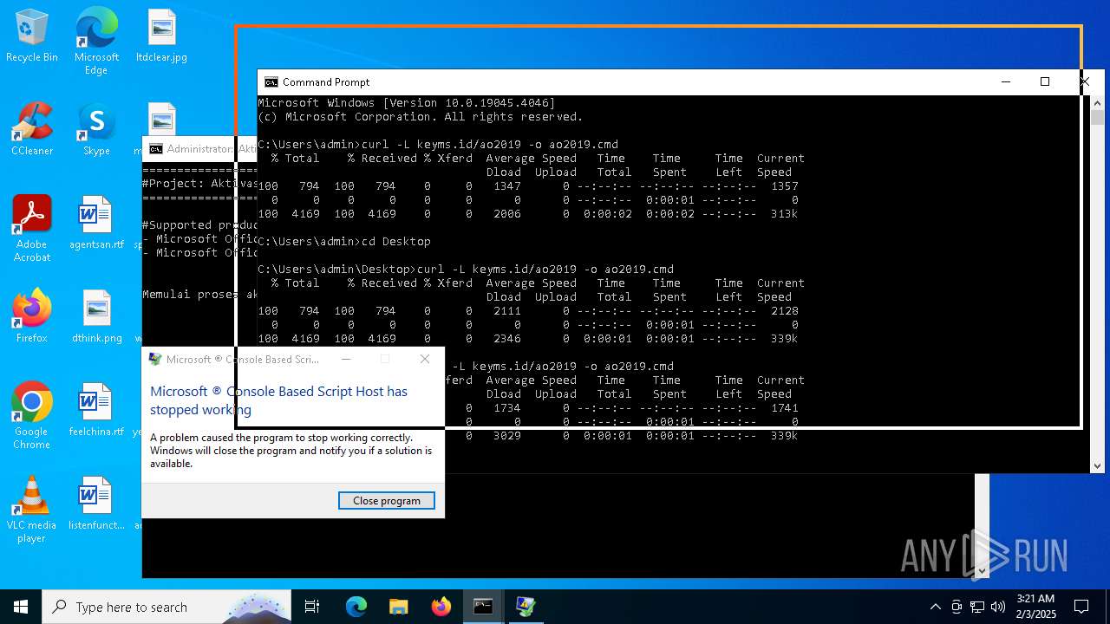Image resolution: width=1110 pixels, height=624 pixels.
Task: Open Firefox from the taskbar
Action: pos(441,607)
